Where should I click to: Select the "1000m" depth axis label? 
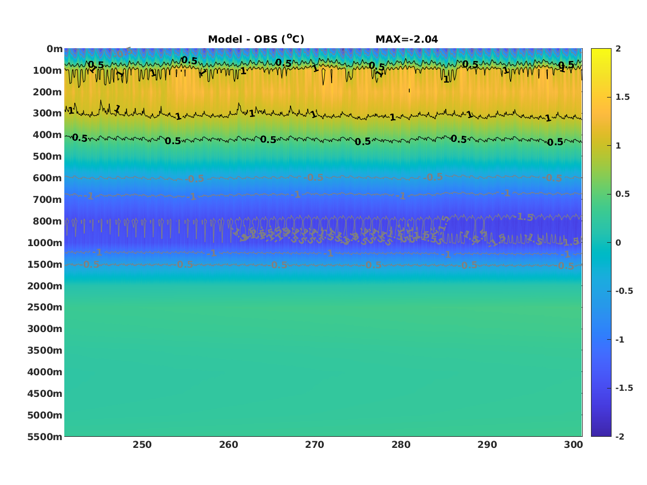[45, 243]
